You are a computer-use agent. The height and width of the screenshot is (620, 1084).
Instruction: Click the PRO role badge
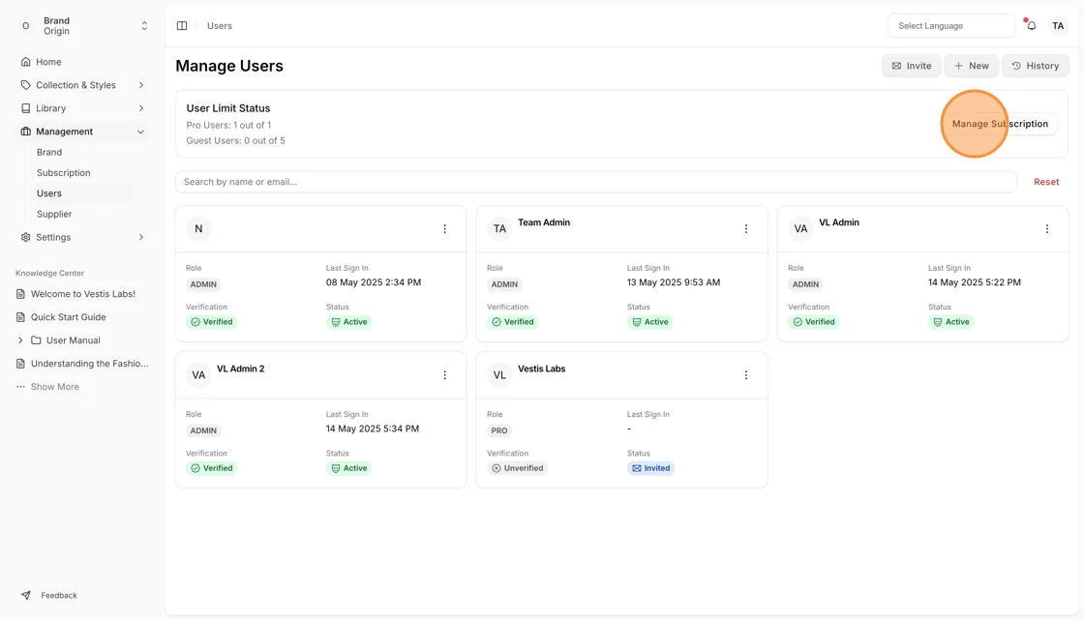pos(499,430)
